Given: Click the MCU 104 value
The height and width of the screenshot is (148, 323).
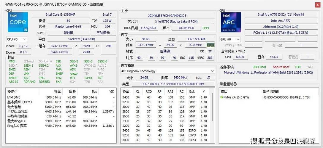Looking at the screenshot, I should point(107,26).
